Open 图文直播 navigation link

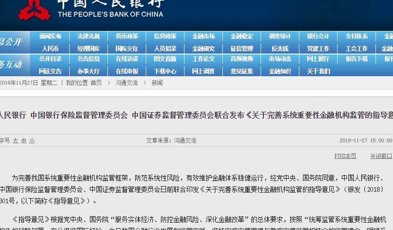click(165, 59)
